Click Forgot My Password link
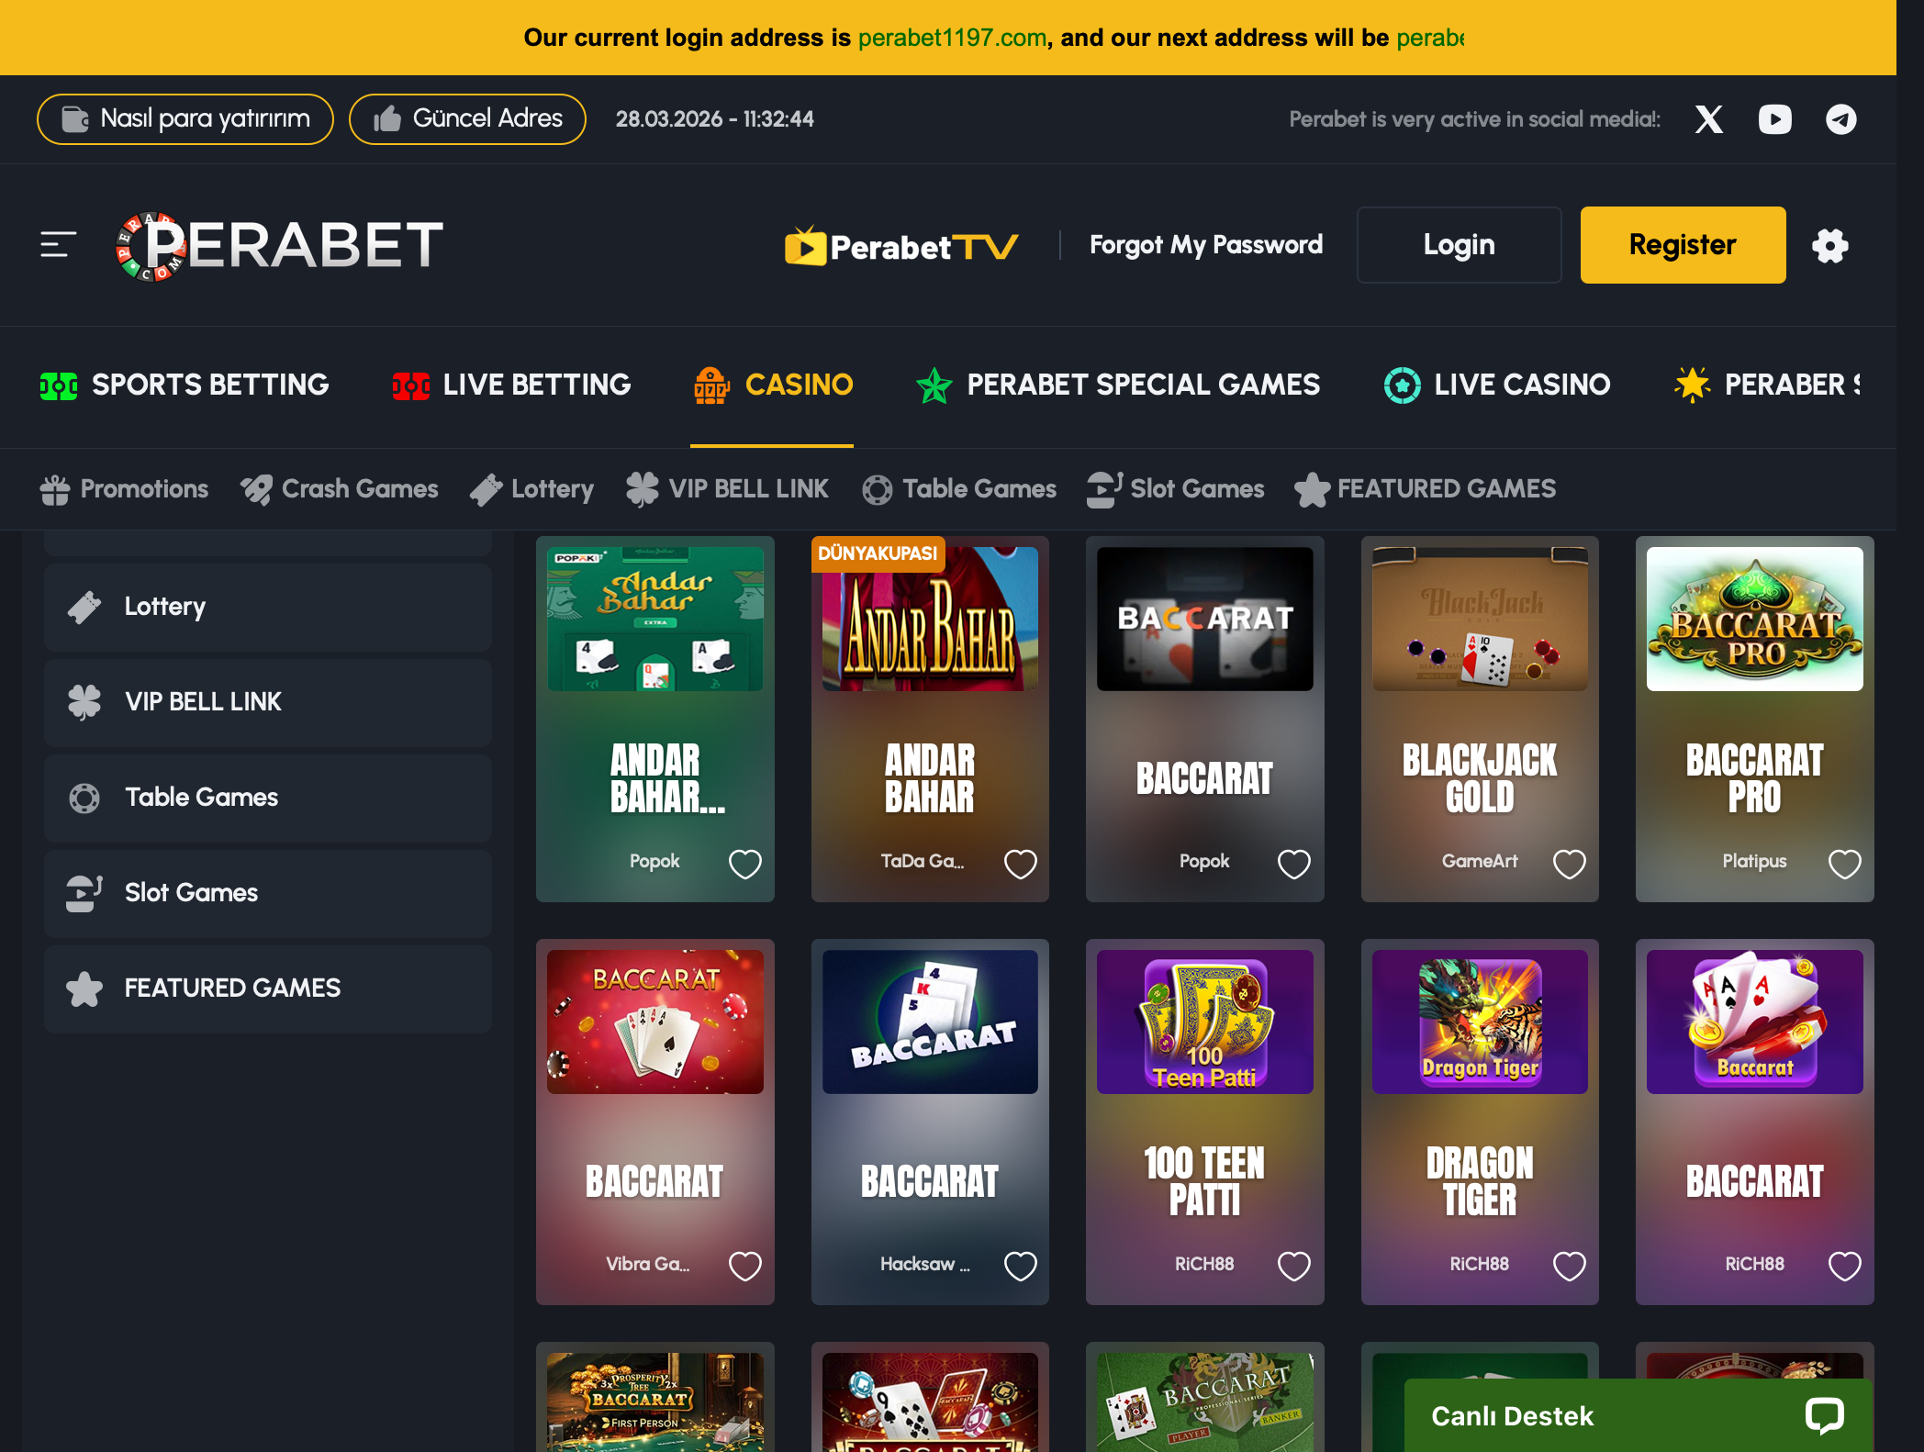1924x1452 pixels. click(1206, 245)
